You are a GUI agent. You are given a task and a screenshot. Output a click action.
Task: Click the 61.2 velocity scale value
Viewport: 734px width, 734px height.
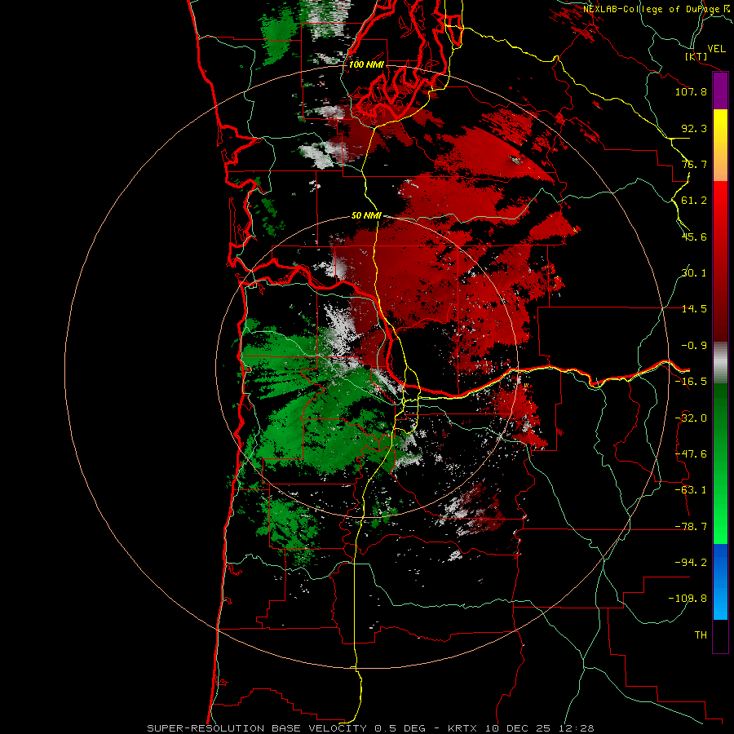(694, 201)
